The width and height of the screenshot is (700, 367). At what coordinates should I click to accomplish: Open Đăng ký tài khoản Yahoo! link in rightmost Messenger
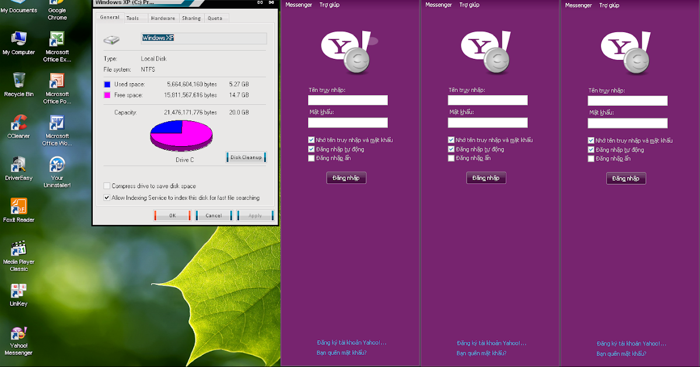[x=632, y=344]
